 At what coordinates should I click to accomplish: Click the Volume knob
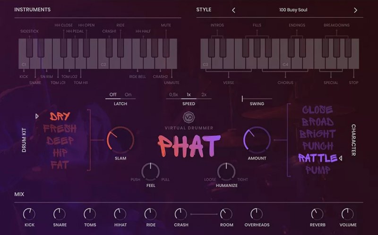pos(347,214)
